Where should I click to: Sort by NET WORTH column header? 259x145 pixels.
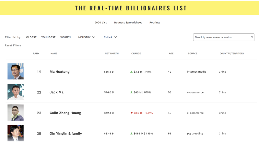(112, 54)
